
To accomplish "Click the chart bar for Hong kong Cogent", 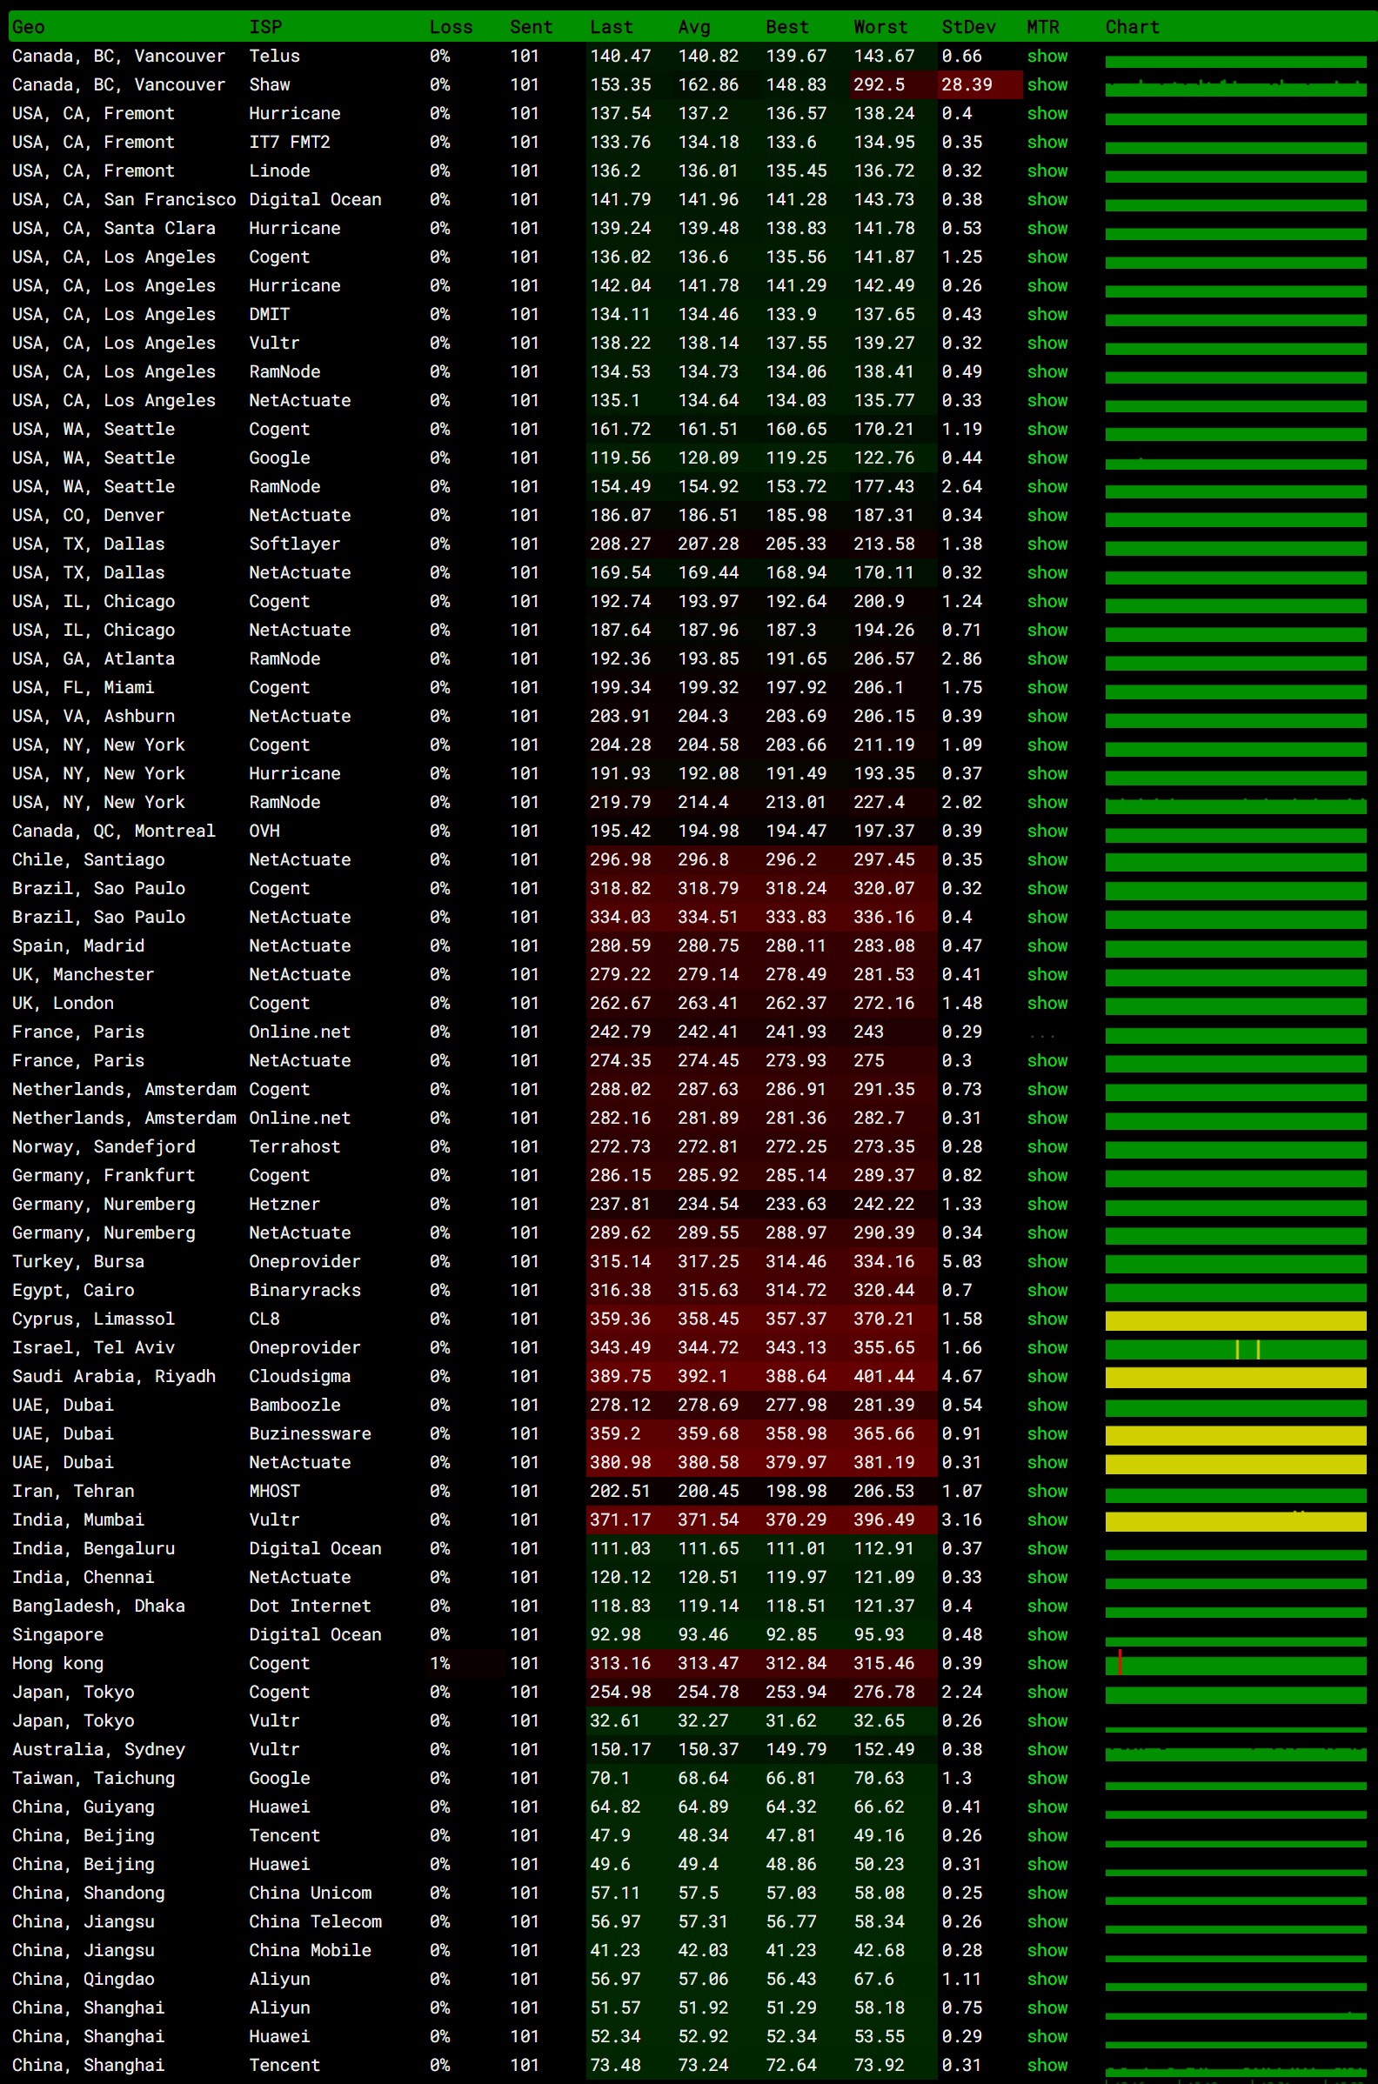I will pos(1235,1665).
